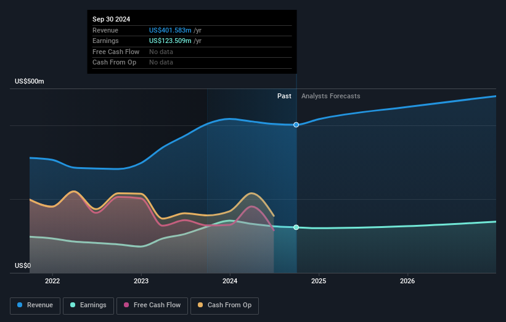This screenshot has height=322, width=506.
Task: Select the revenue data point marker on the blue line
Action: coord(296,125)
